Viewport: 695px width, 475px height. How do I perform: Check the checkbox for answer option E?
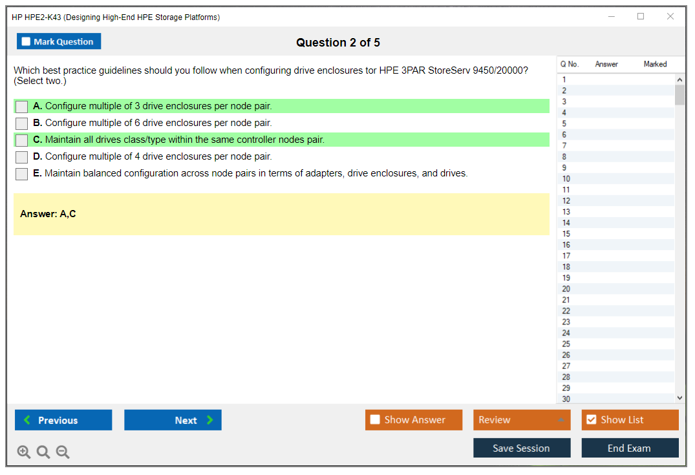click(x=21, y=173)
